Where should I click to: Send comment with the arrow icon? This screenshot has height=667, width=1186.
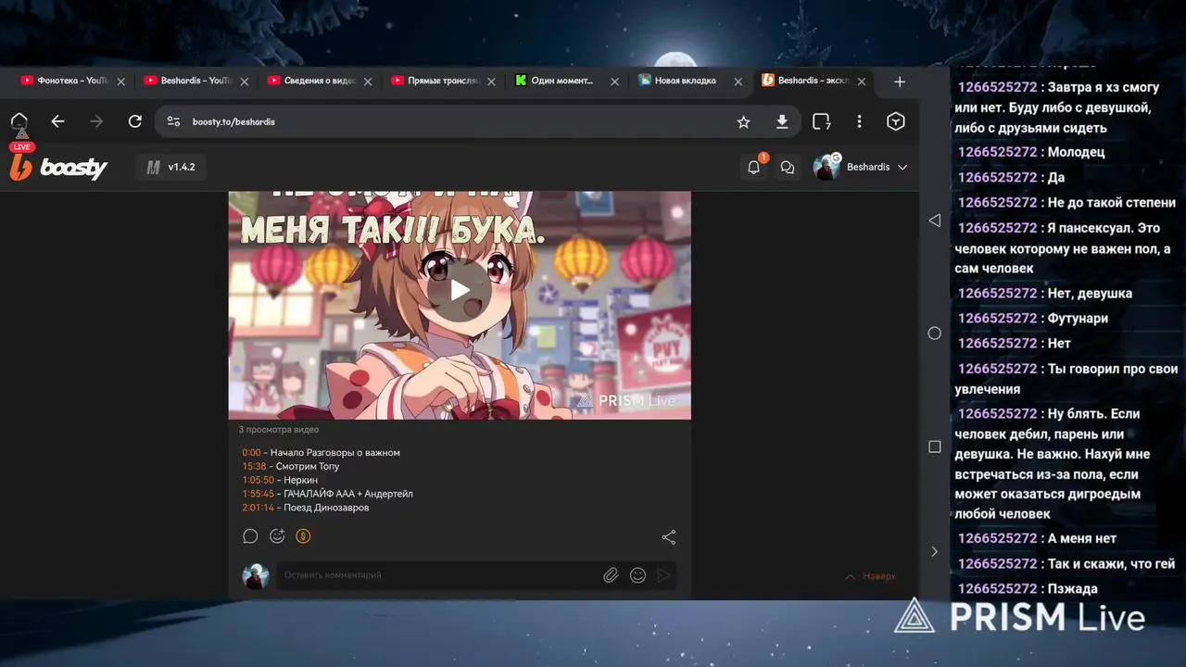tap(663, 575)
